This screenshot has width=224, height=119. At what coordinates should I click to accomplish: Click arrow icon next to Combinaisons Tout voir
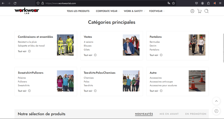[x=29, y=51]
